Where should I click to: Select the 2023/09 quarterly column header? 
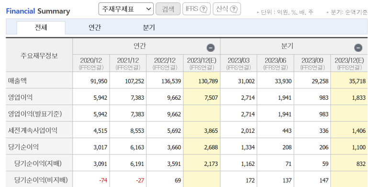312,63
